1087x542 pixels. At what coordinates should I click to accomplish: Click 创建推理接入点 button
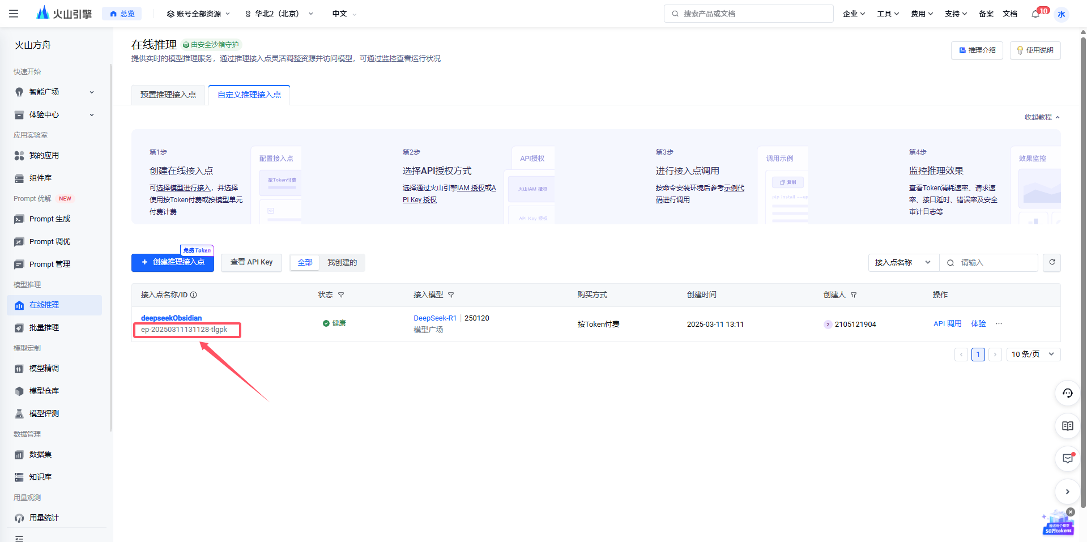[173, 262]
